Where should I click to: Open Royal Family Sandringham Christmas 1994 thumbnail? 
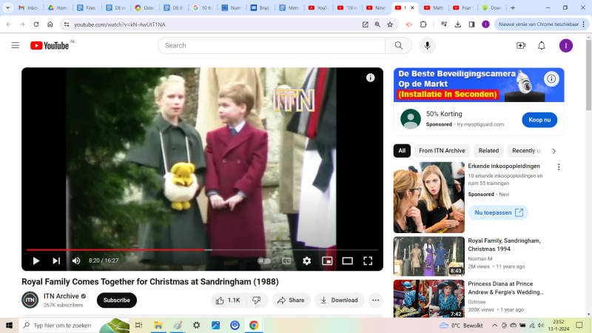pos(429,256)
